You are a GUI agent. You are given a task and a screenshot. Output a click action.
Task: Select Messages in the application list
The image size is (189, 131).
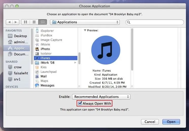coord(56,85)
